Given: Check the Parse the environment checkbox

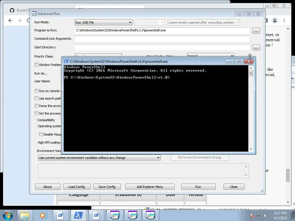Looking at the screenshot, I should [x=37, y=106].
